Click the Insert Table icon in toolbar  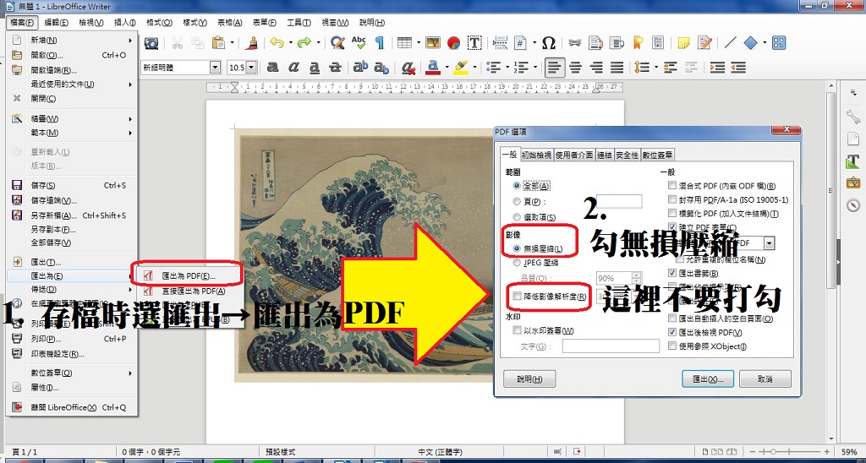click(405, 42)
